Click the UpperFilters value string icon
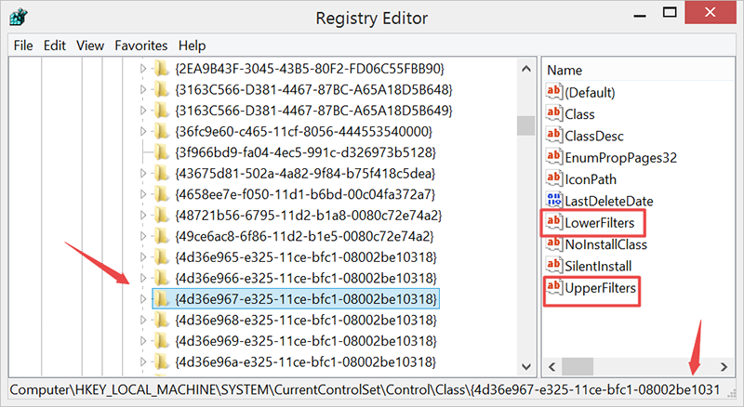744x407 pixels. coord(553,287)
